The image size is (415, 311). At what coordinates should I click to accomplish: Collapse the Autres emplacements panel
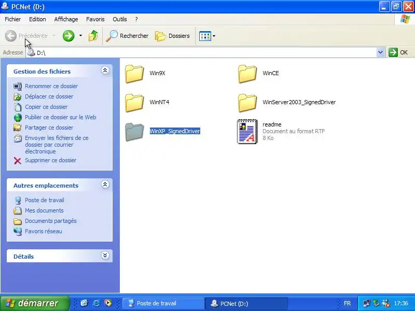tap(105, 185)
